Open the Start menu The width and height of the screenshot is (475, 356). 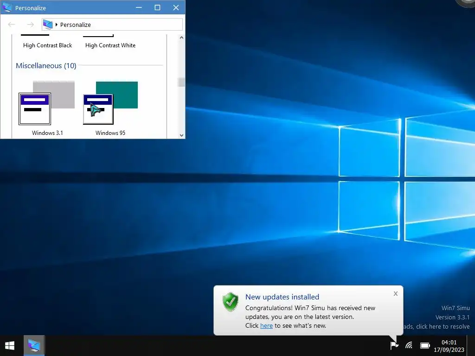tap(10, 345)
